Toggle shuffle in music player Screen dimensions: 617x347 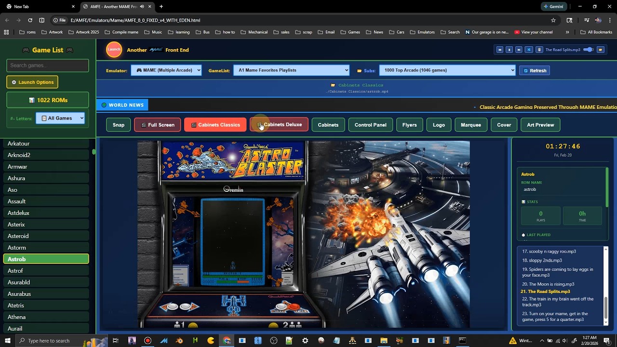(x=529, y=50)
